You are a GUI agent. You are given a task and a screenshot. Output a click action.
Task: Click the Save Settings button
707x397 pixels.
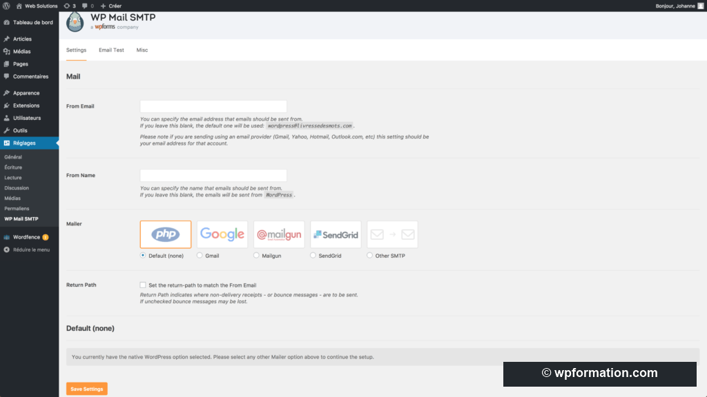click(86, 389)
